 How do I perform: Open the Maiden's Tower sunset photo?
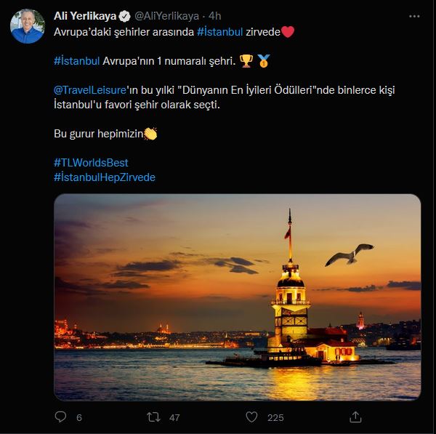[x=237, y=297]
